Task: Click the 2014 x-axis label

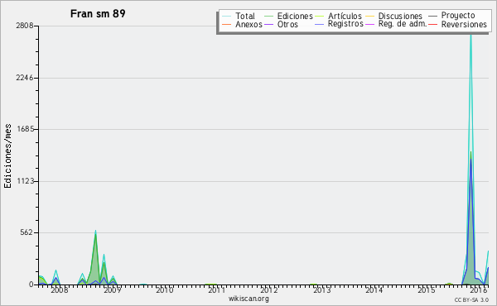Action: [x=374, y=290]
